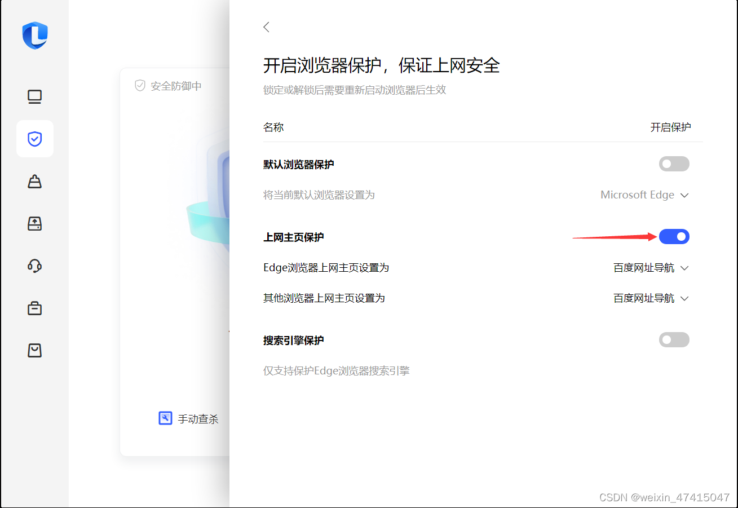The height and width of the screenshot is (508, 738).
Task: Click the 安全防御中 status indicator
Action: (x=168, y=85)
